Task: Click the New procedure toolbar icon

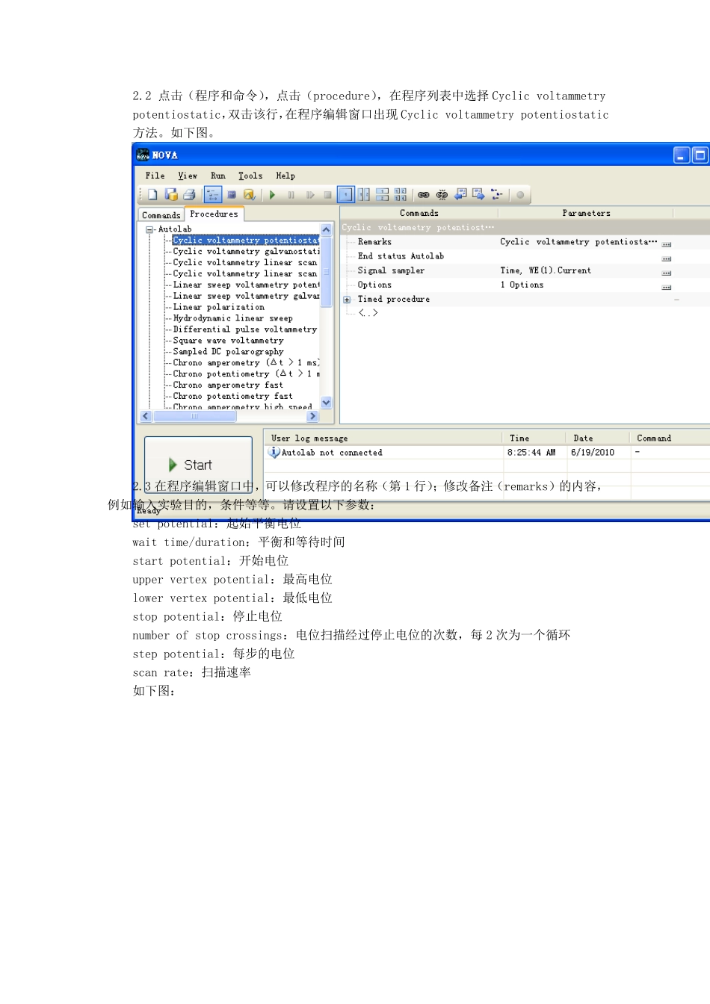Action: 152,195
